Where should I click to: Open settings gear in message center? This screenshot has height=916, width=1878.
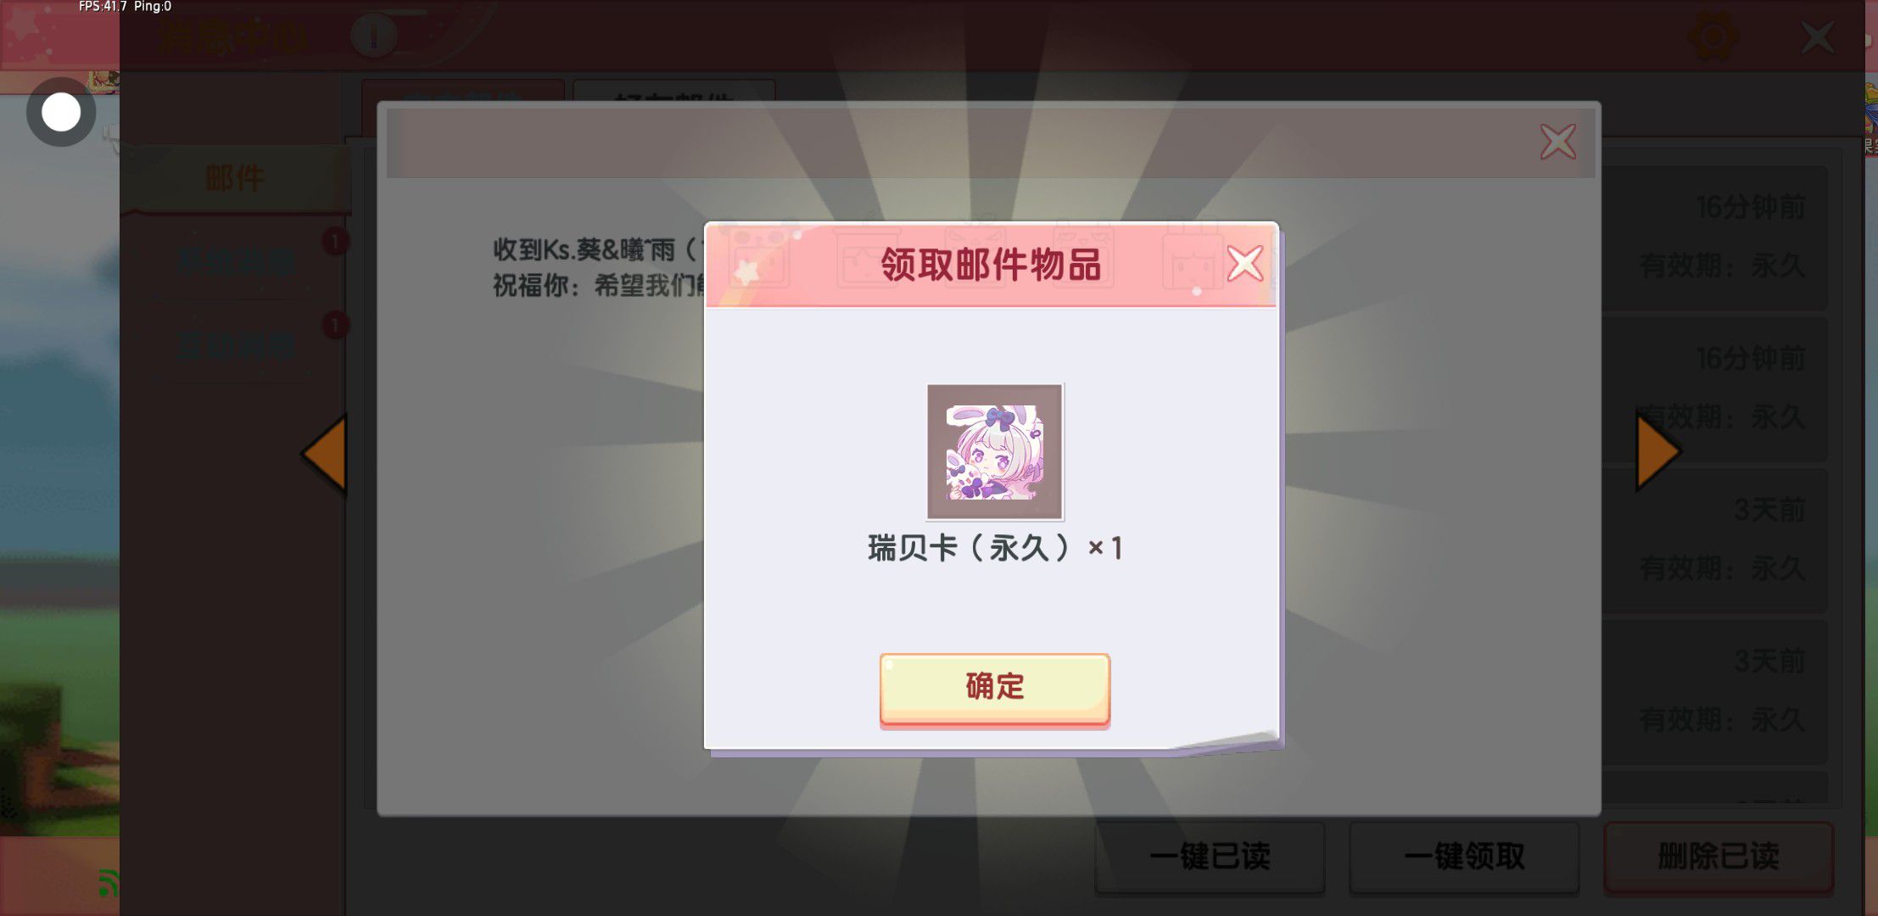(1713, 36)
